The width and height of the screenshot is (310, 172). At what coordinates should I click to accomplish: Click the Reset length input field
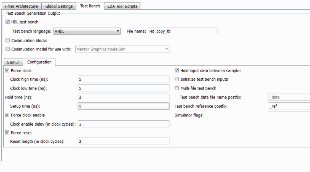[x=123, y=141]
